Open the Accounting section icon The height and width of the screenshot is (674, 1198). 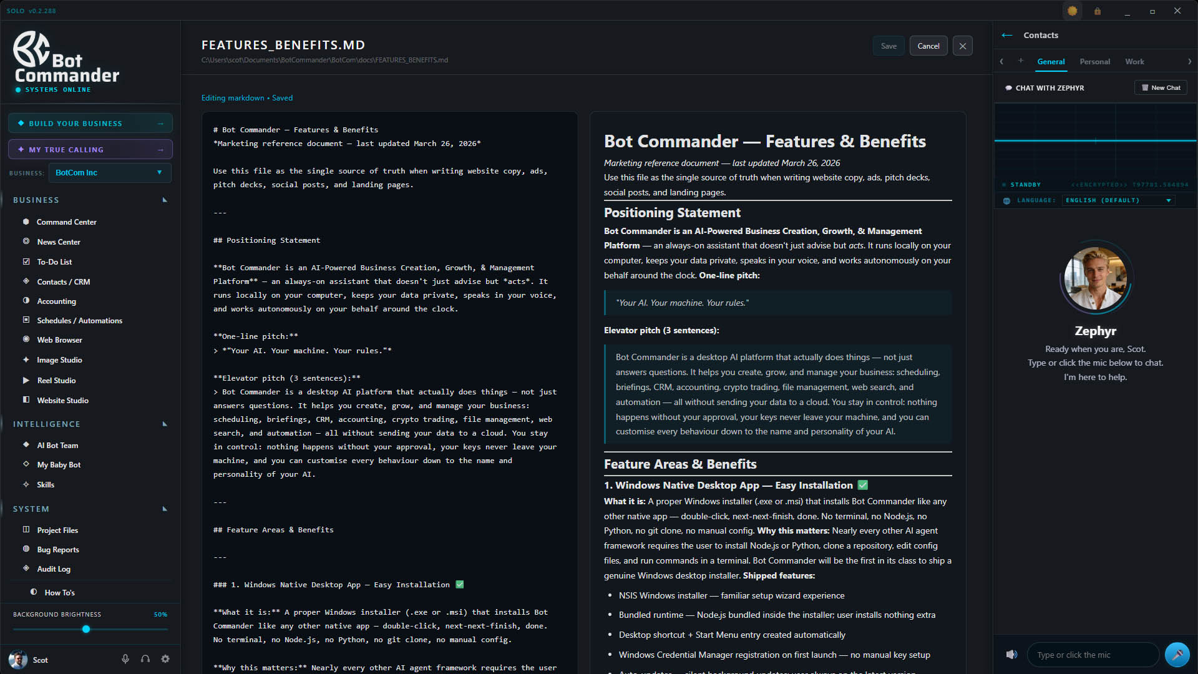click(26, 301)
